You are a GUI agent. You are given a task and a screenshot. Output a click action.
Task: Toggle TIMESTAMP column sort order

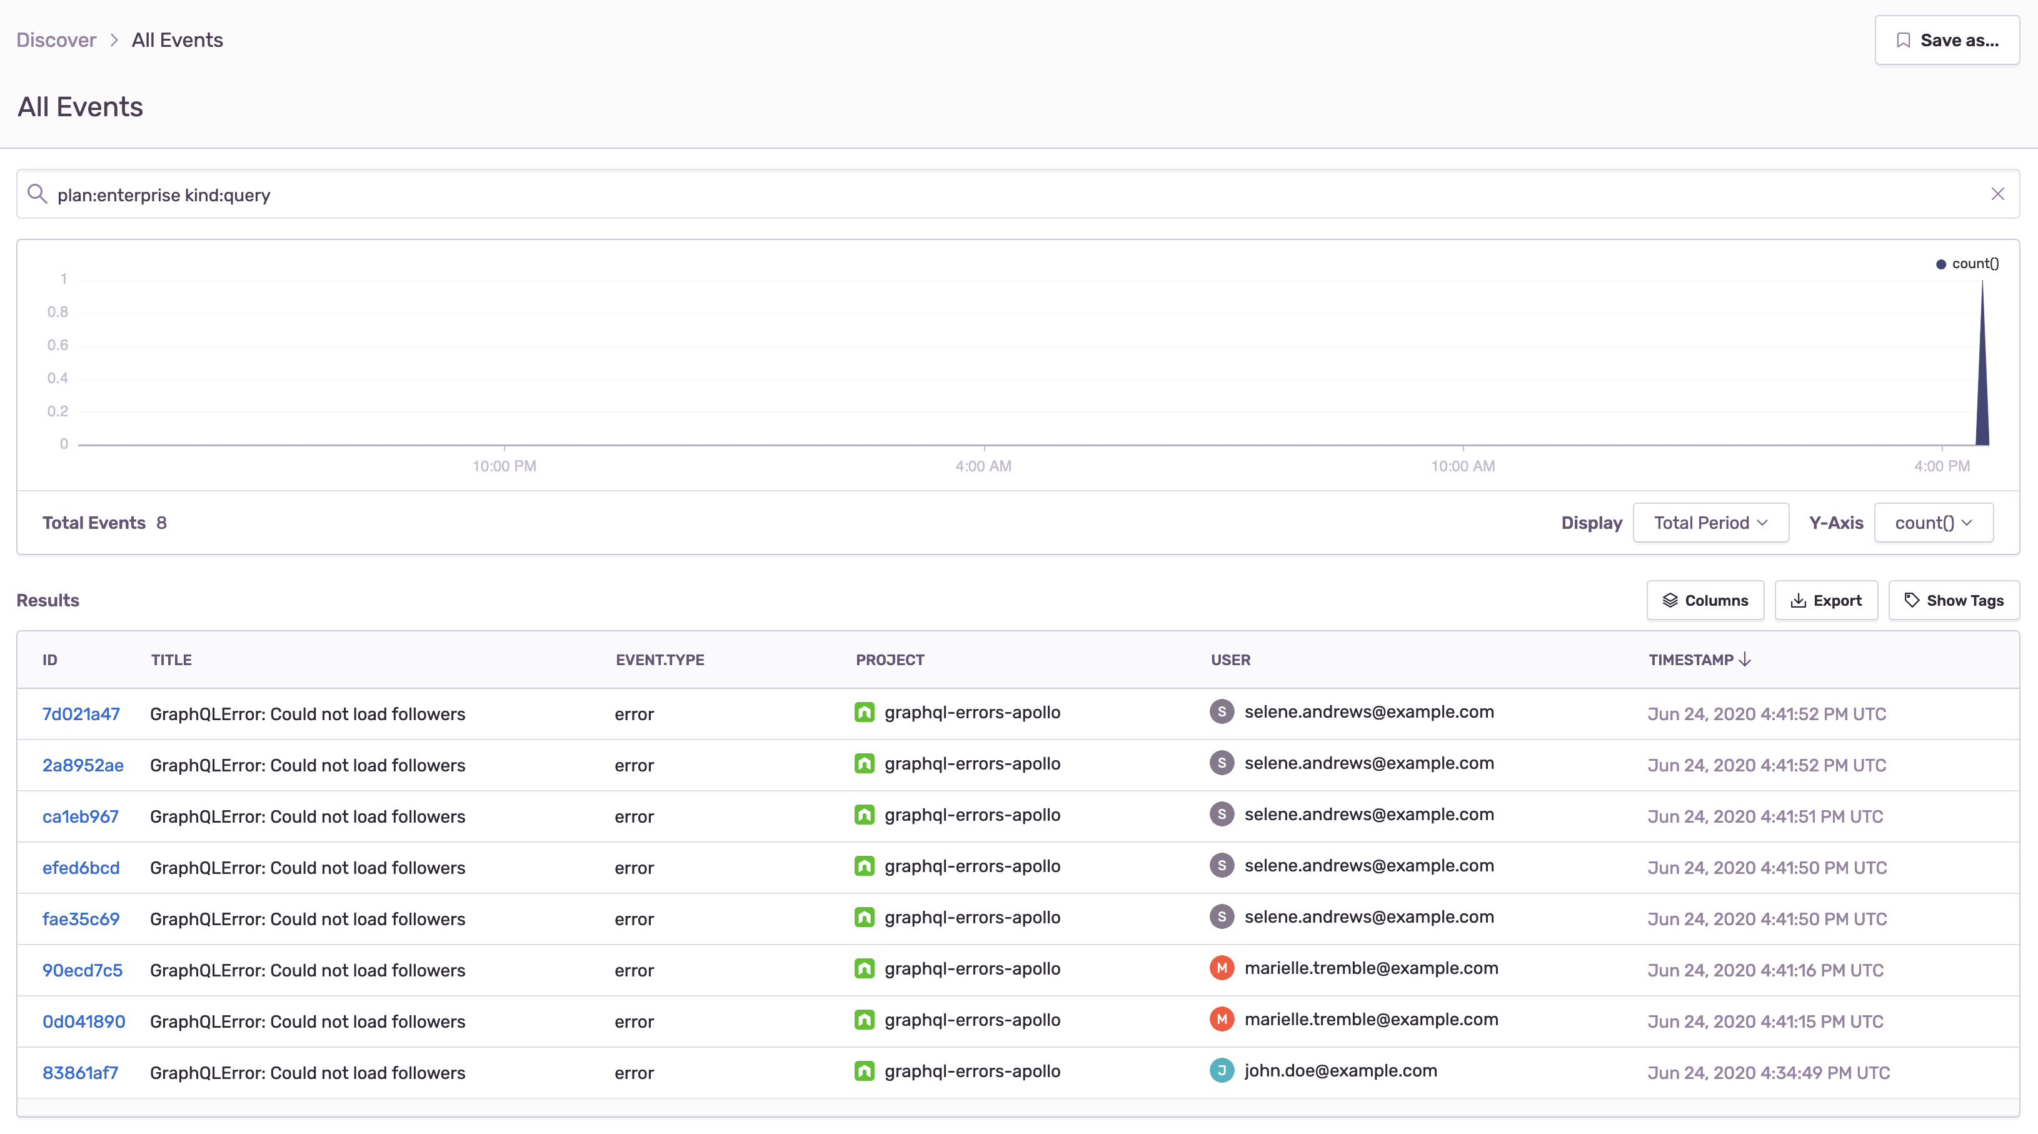coord(1699,659)
